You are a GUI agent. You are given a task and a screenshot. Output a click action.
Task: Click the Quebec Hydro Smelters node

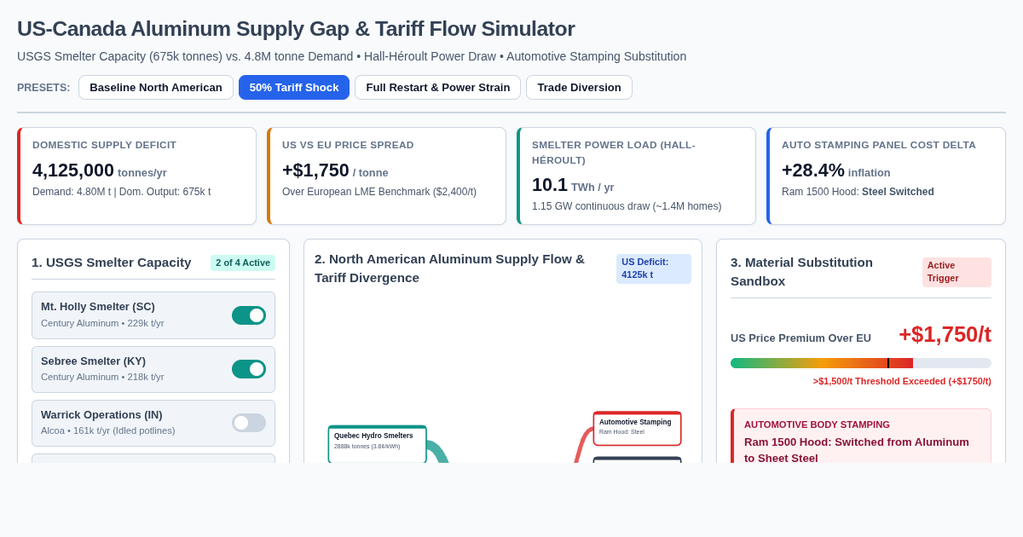(378, 444)
